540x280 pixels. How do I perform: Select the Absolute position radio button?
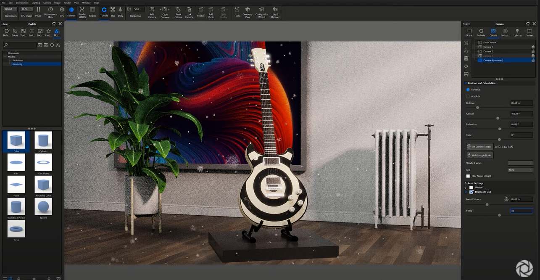pos(468,96)
